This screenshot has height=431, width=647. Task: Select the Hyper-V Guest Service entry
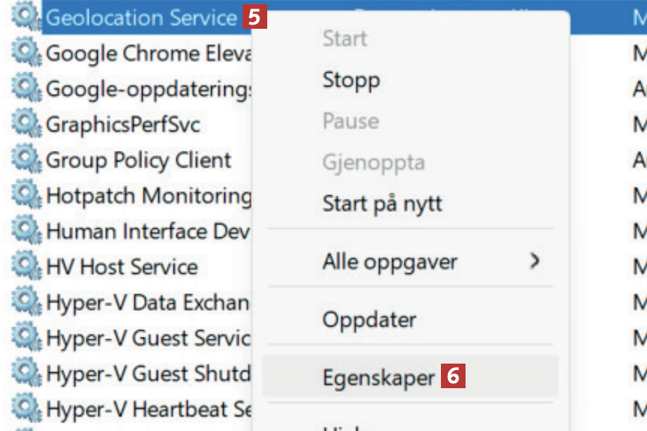coord(148,338)
